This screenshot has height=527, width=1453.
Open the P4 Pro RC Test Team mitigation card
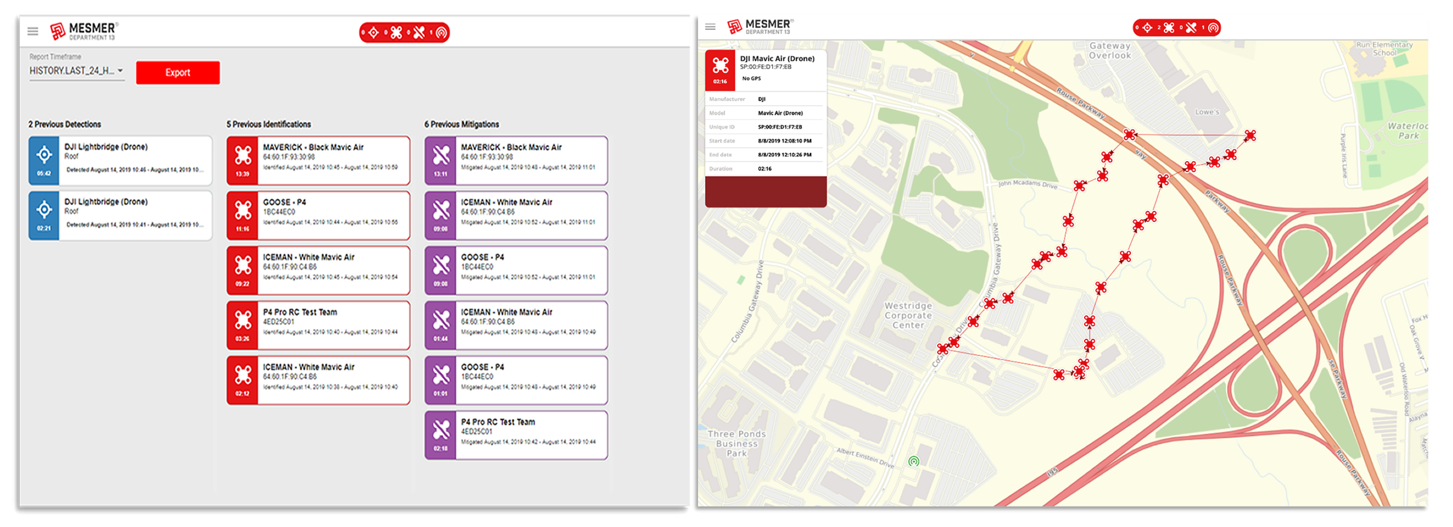coord(516,435)
